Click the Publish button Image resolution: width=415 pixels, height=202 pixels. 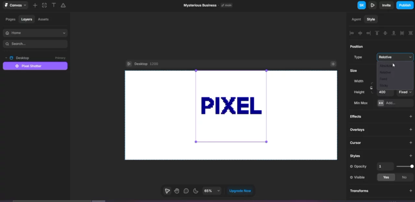405,5
